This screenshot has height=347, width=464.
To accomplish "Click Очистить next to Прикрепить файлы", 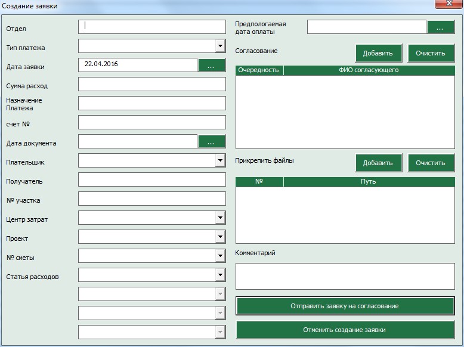I will point(431,163).
